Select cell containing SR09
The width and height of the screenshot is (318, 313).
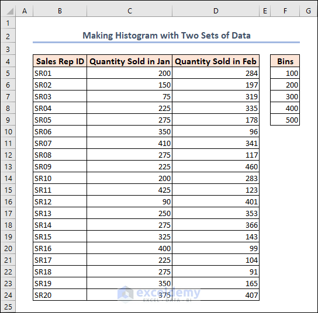coord(60,166)
